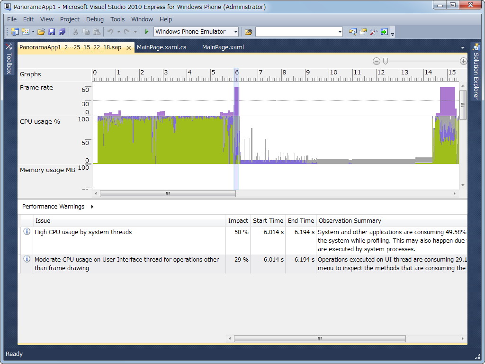Viewport: 485px width, 364px height.
Task: Open the Toolbox via the wrench-hammer icon
Action: tap(374, 32)
